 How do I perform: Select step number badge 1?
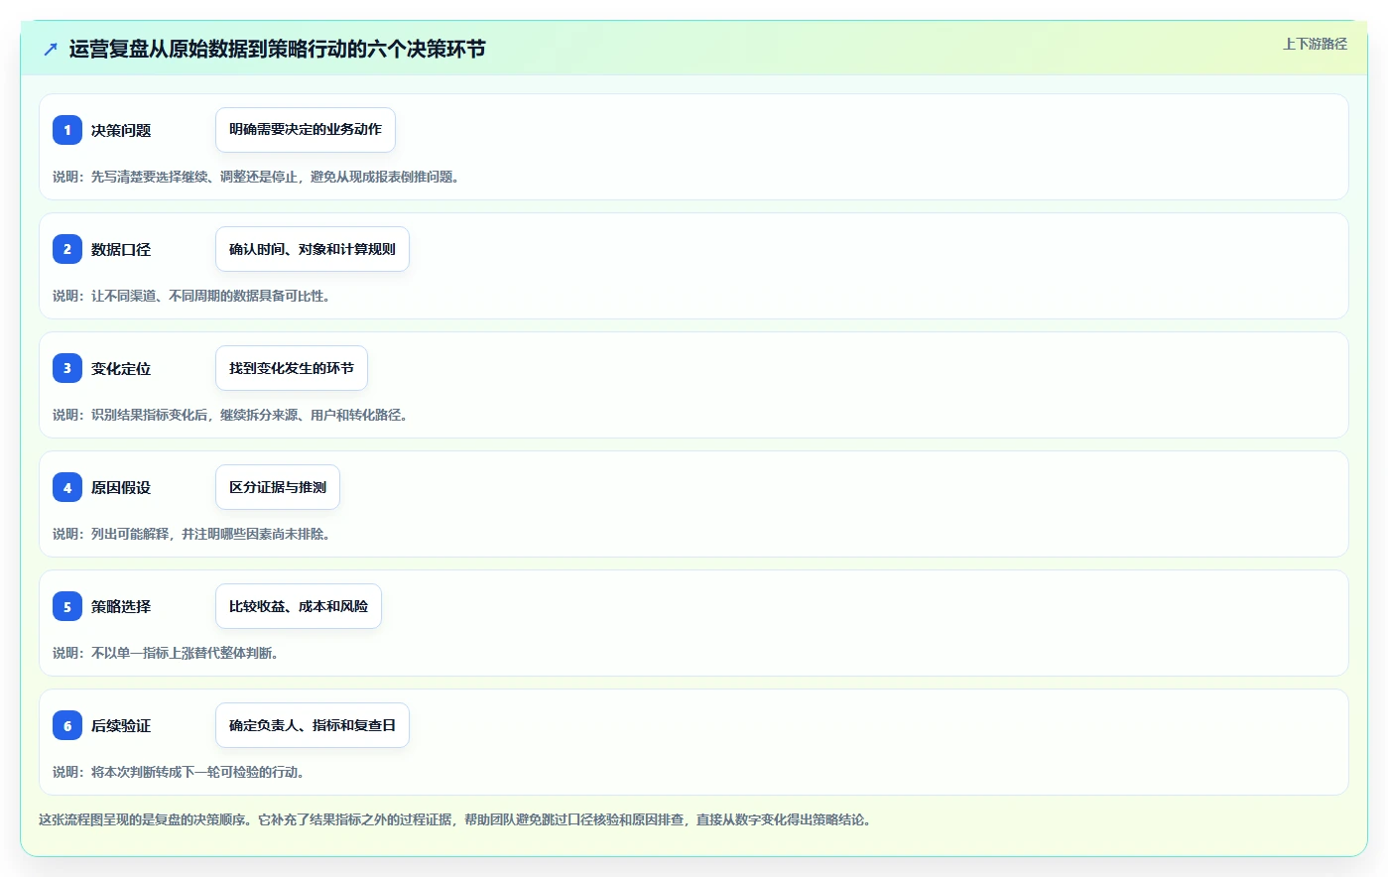coord(67,130)
